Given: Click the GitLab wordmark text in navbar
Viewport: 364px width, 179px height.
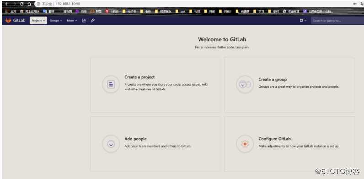Looking at the screenshot, I should point(19,21).
